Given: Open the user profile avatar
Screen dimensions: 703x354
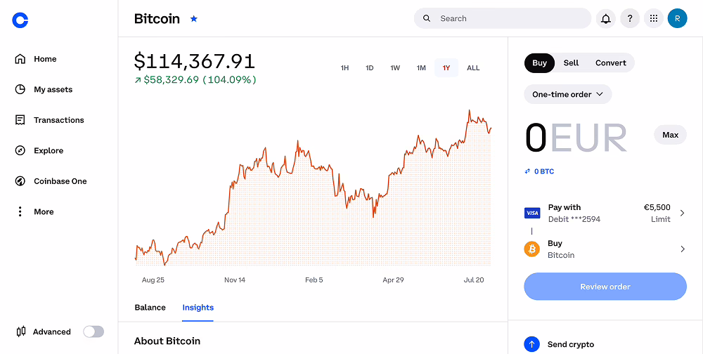Looking at the screenshot, I should 677,19.
